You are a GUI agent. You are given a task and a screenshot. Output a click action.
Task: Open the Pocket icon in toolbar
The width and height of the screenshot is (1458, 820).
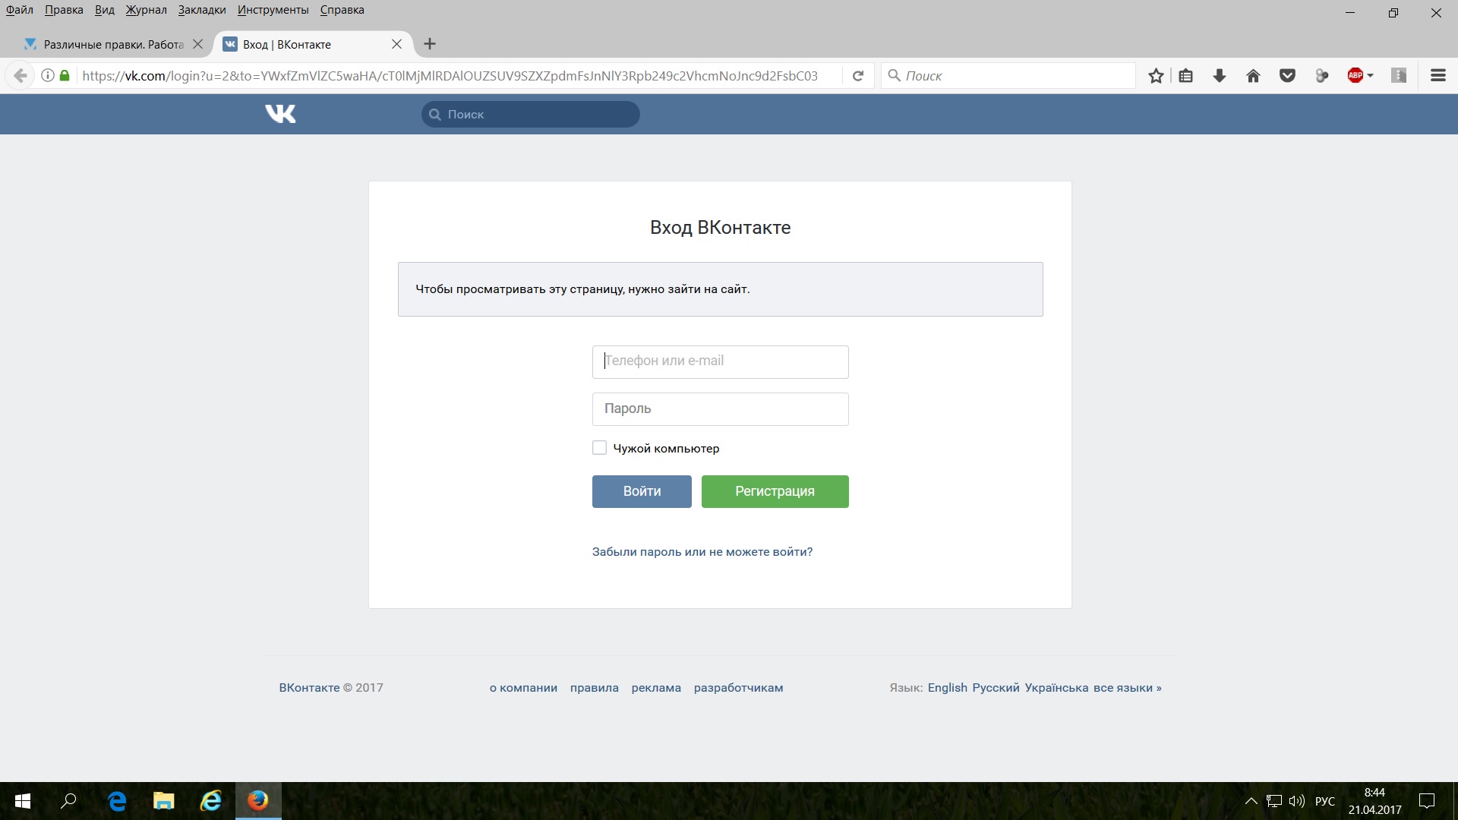(x=1287, y=76)
